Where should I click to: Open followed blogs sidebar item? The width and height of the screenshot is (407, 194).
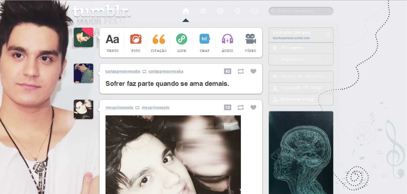tap(301, 88)
